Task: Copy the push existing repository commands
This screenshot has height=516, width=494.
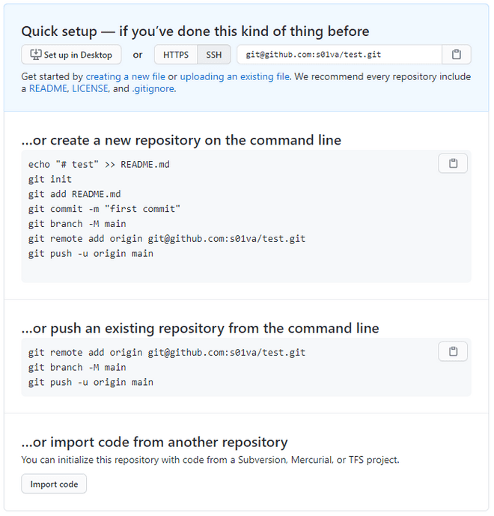Action: coord(453,351)
